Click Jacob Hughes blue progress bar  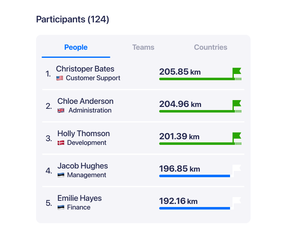(194, 176)
